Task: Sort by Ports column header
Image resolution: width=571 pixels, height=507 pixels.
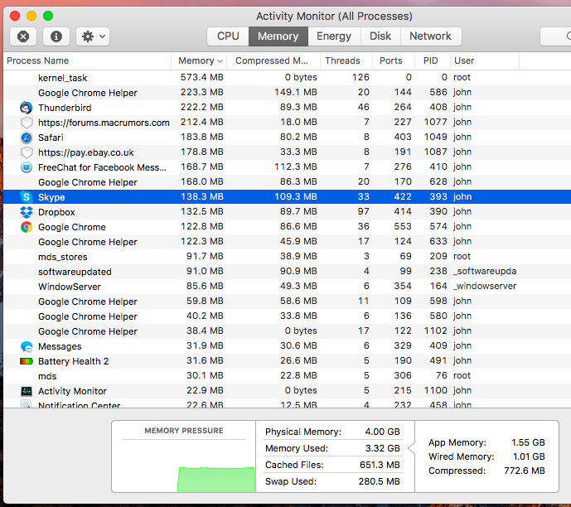Action: click(394, 60)
